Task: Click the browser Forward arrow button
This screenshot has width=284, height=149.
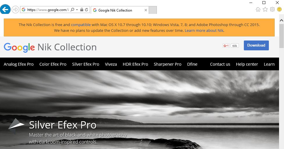Action: pos(15,10)
